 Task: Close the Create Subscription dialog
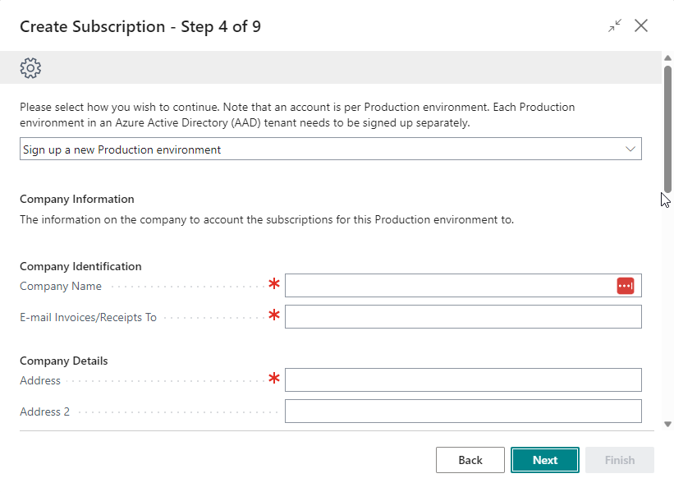[x=641, y=26]
